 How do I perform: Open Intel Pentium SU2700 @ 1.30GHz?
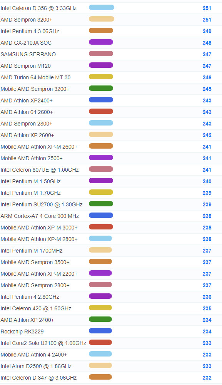42,204
